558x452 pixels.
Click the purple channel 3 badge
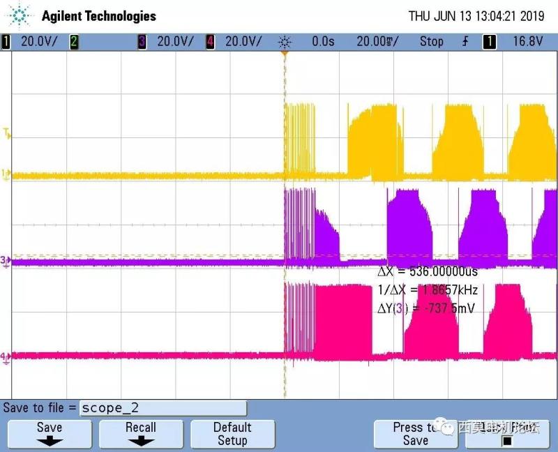pos(142,42)
